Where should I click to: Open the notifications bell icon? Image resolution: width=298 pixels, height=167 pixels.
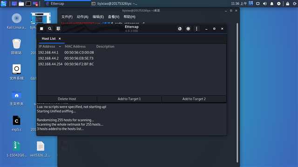272,4
